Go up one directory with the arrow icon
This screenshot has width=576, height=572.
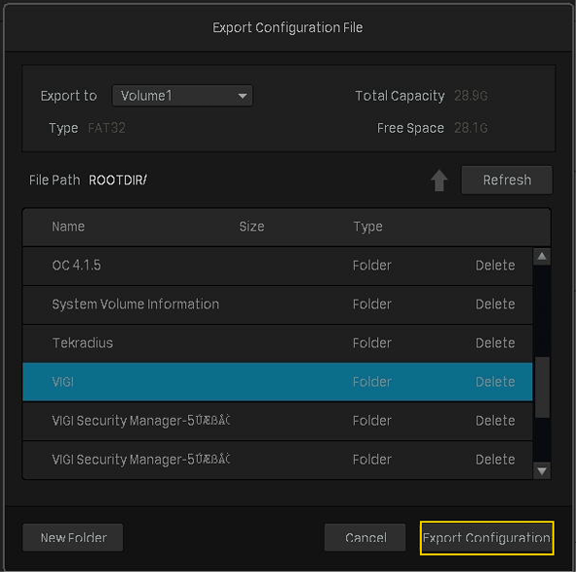coord(439,181)
